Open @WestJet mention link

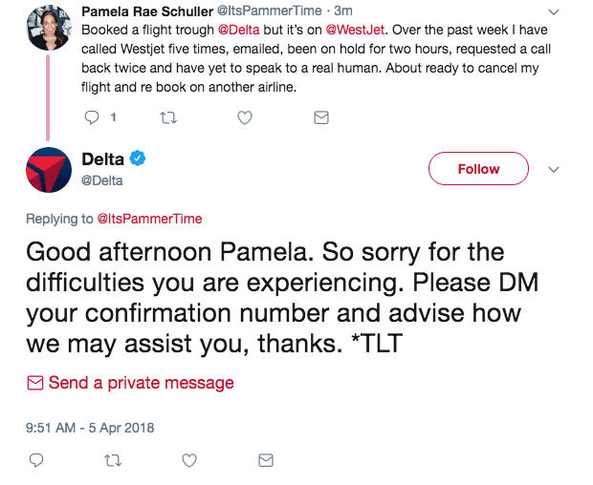click(362, 29)
